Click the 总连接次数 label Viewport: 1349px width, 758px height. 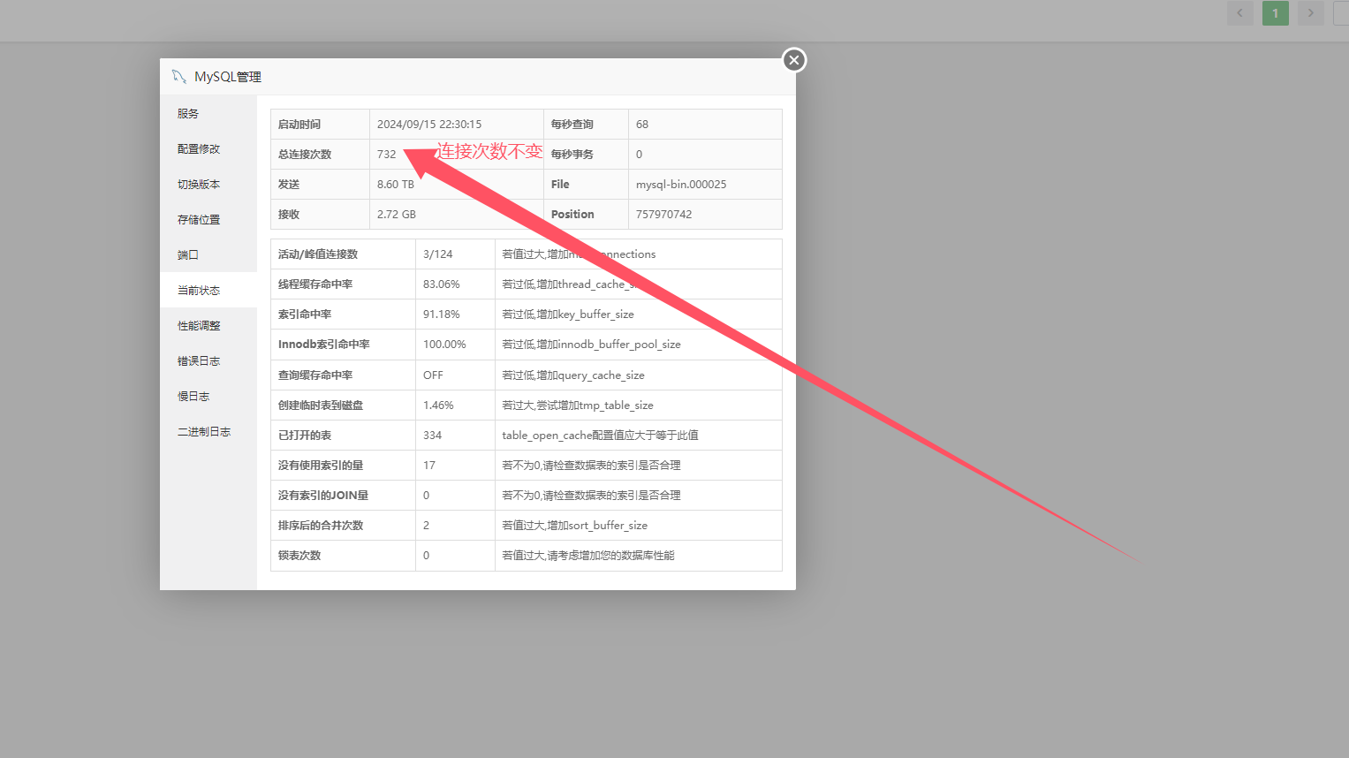tap(305, 155)
